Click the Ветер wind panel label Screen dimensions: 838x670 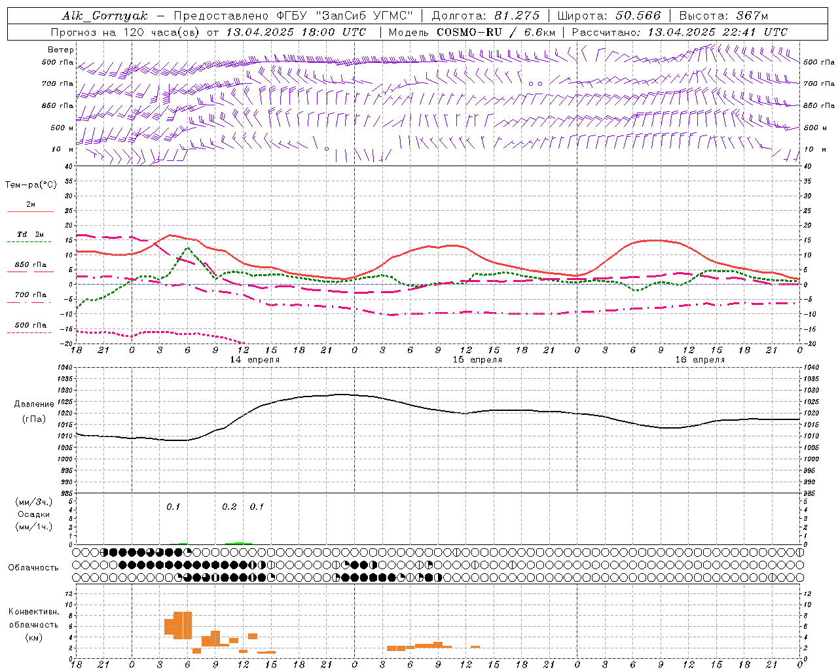pos(60,50)
